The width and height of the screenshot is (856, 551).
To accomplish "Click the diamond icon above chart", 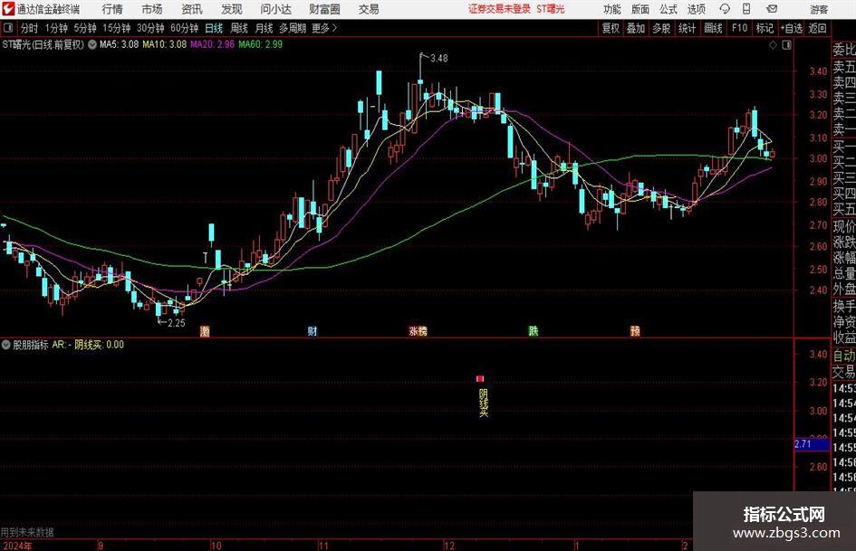I will [773, 45].
